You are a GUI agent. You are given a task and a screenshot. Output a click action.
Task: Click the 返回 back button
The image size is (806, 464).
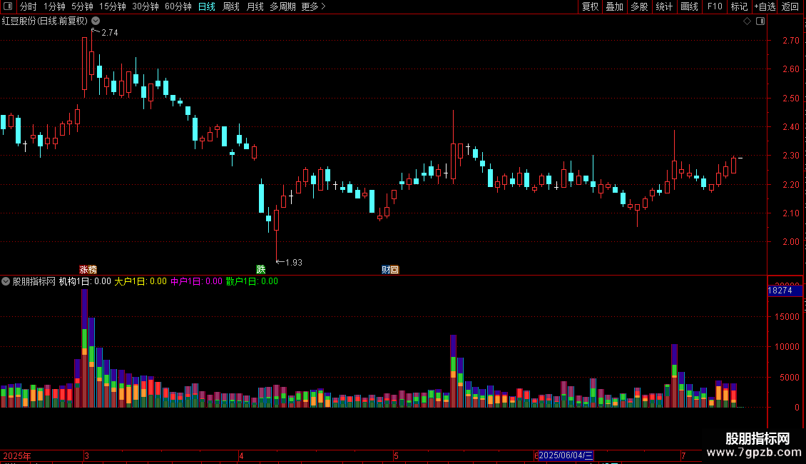(x=790, y=6)
